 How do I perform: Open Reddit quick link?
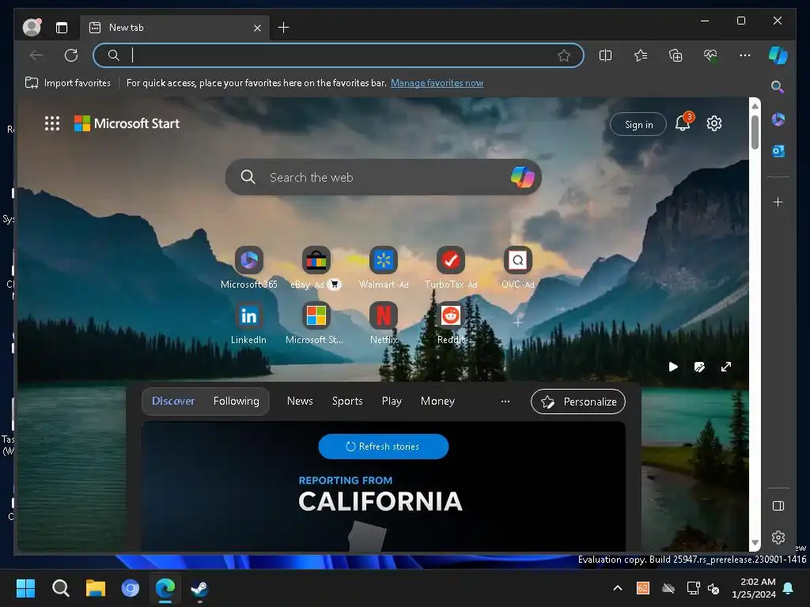450,323
